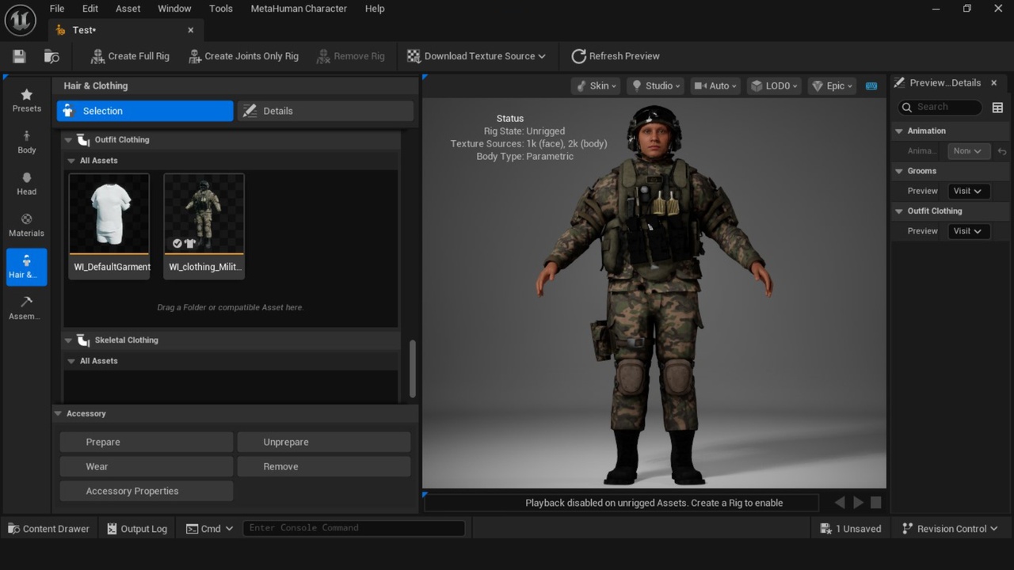Screen dimensions: 1014x570
Task: Open the MetaHuman Character menu
Action: point(299,9)
